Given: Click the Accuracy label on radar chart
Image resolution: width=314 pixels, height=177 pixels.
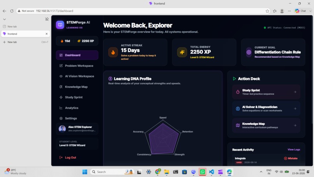Looking at the screenshot, I should [x=138, y=132].
